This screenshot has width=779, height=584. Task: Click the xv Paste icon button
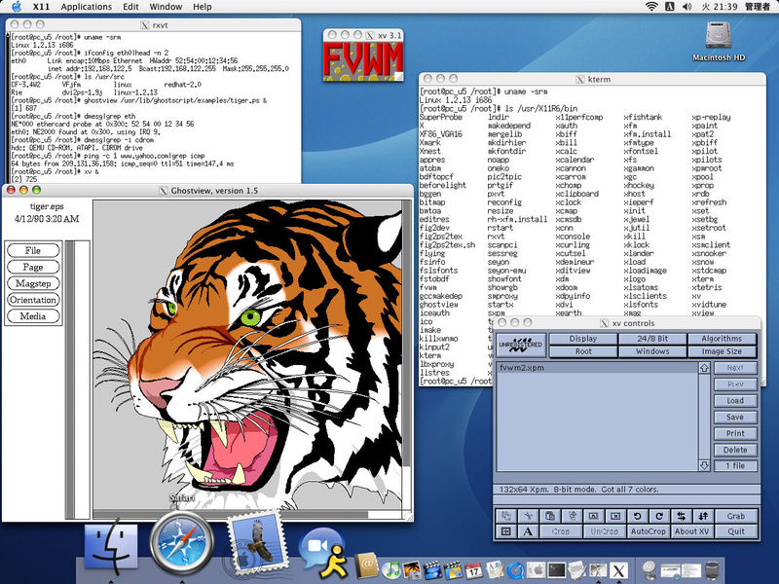pyautogui.click(x=550, y=516)
